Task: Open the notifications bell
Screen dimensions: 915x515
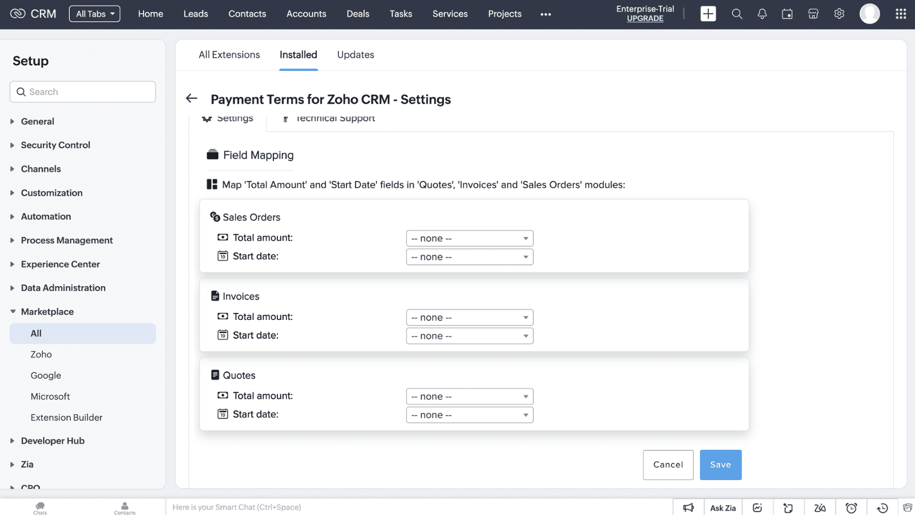Action: point(762,14)
